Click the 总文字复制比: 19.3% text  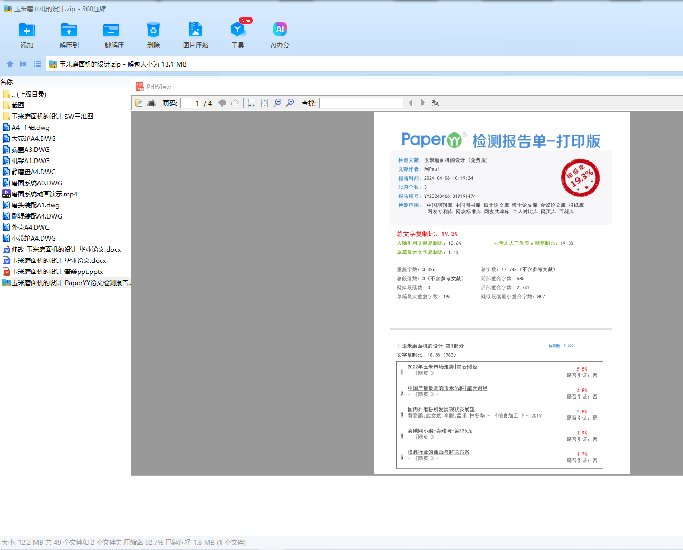427,234
